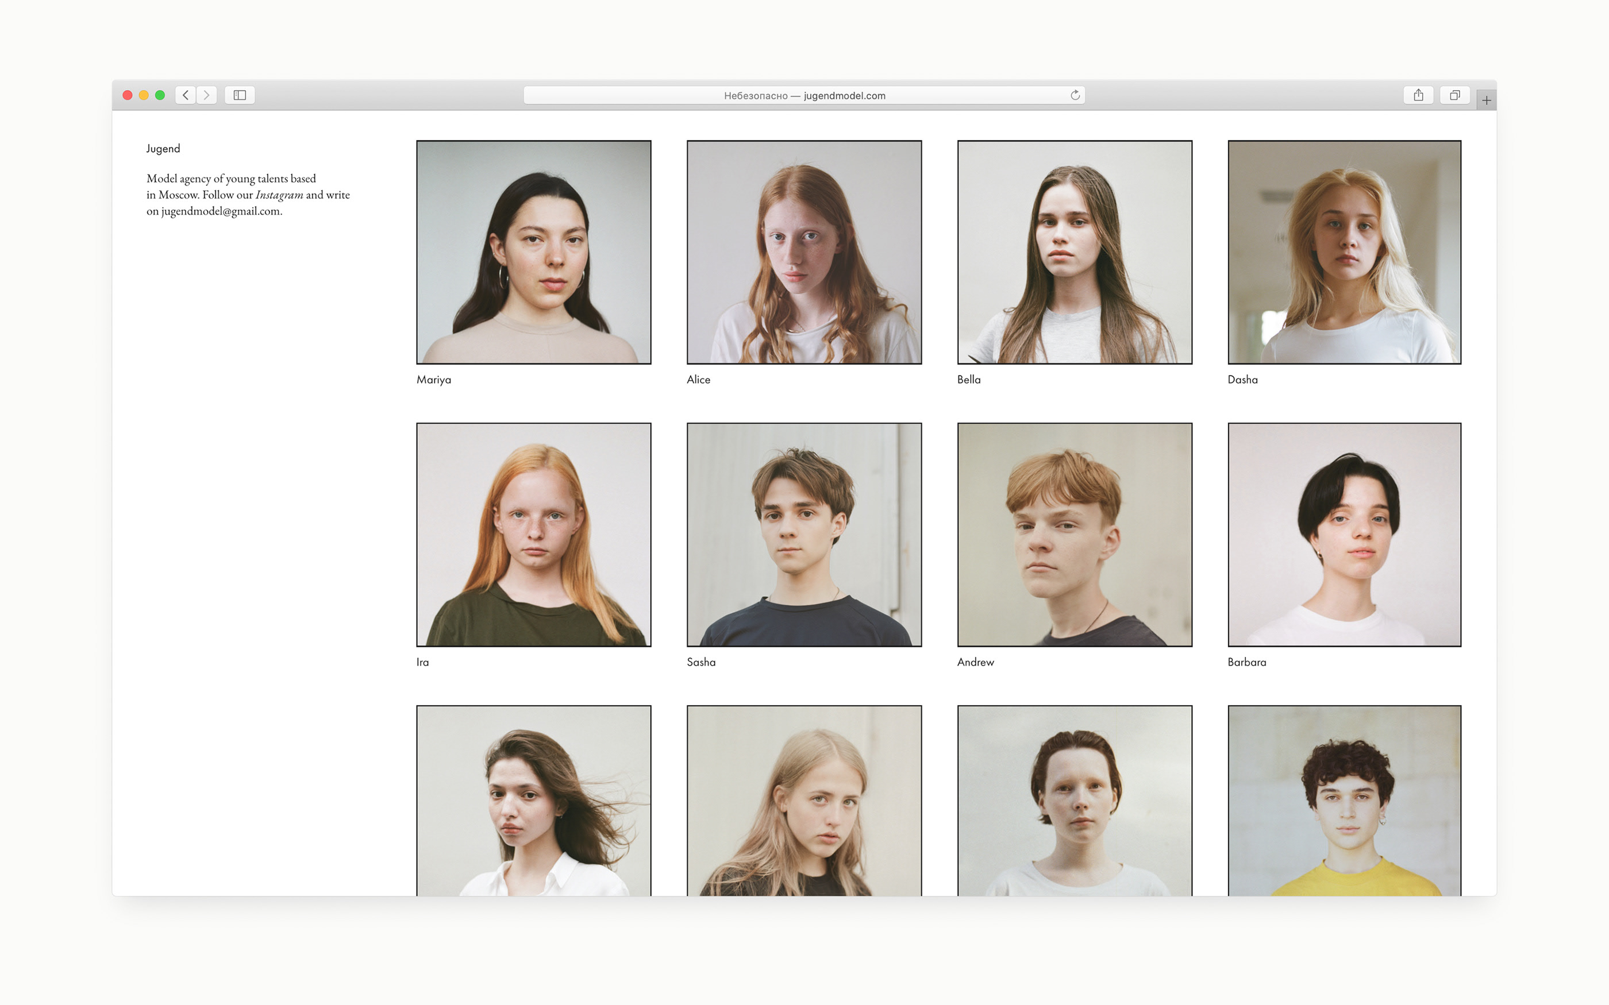
Task: Click the Sasha name label
Action: pyautogui.click(x=701, y=662)
